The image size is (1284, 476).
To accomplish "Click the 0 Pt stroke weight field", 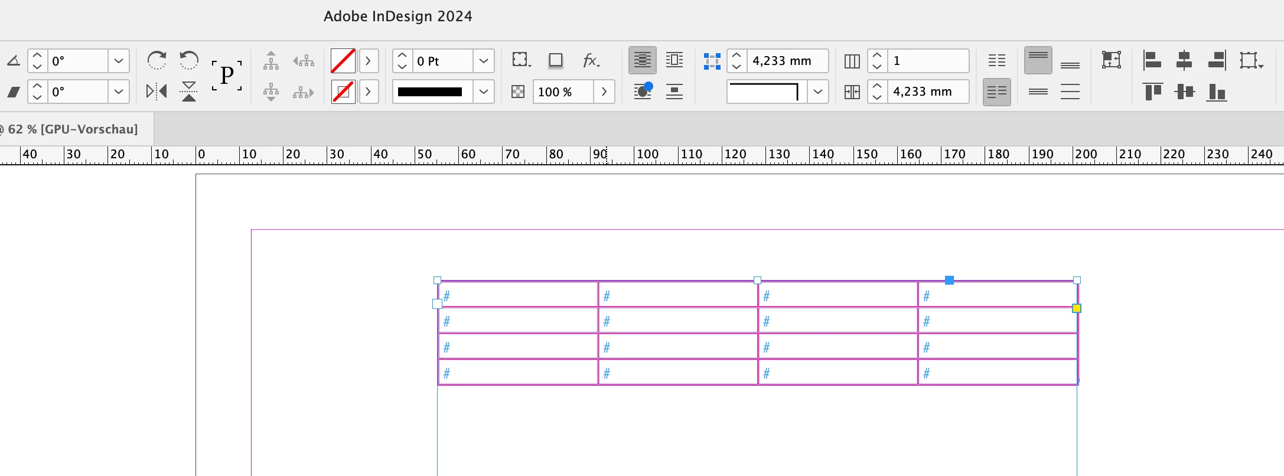I will point(443,61).
